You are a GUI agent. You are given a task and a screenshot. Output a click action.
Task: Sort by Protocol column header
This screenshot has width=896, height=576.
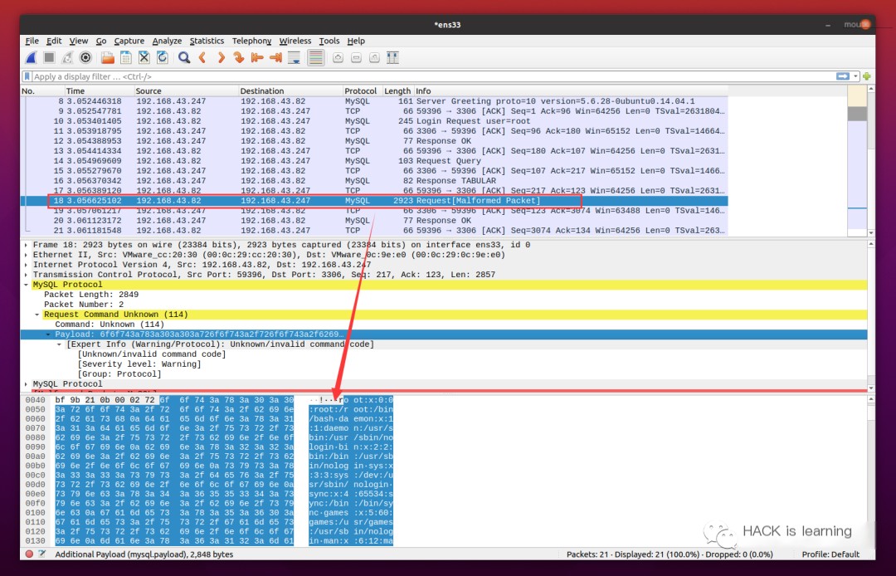click(x=362, y=90)
